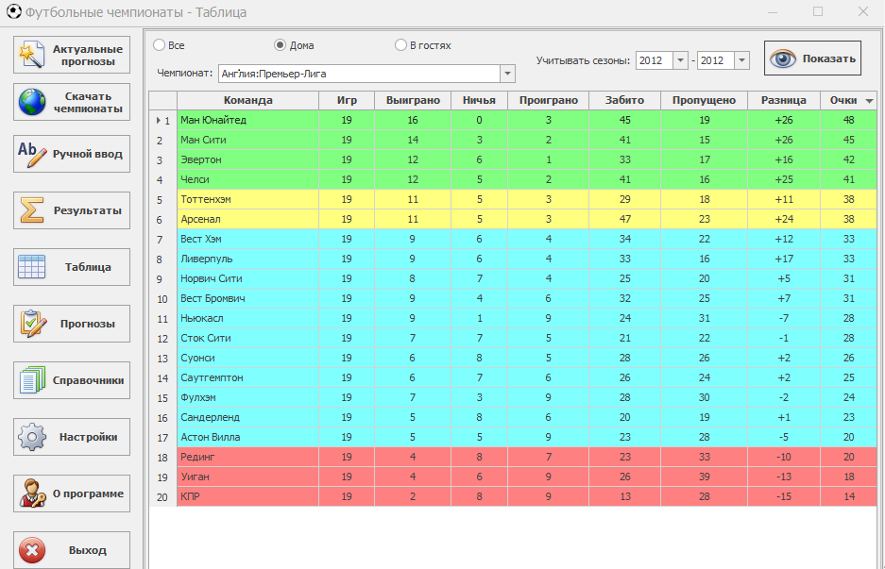The height and width of the screenshot is (569, 885).
Task: Open the ending season 2012 dropdown
Action: click(x=741, y=60)
